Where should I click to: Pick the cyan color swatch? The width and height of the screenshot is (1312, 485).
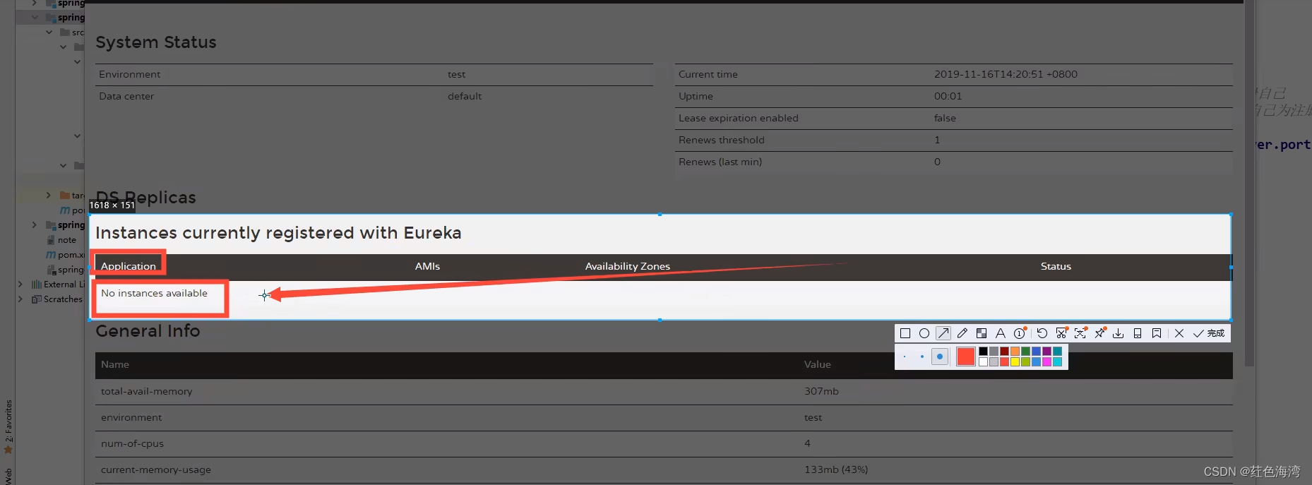tap(1057, 361)
